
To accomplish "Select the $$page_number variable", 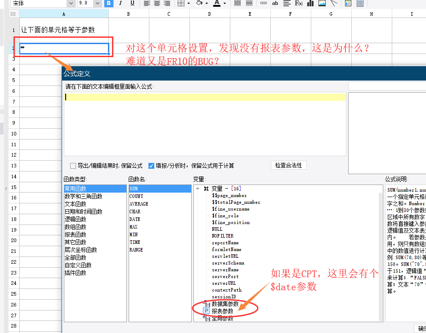I will pyautogui.click(x=229, y=195).
